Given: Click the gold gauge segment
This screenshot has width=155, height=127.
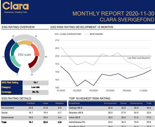Looking at the screenshot, I should 25,43.
